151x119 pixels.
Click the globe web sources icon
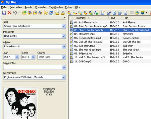[137, 13]
